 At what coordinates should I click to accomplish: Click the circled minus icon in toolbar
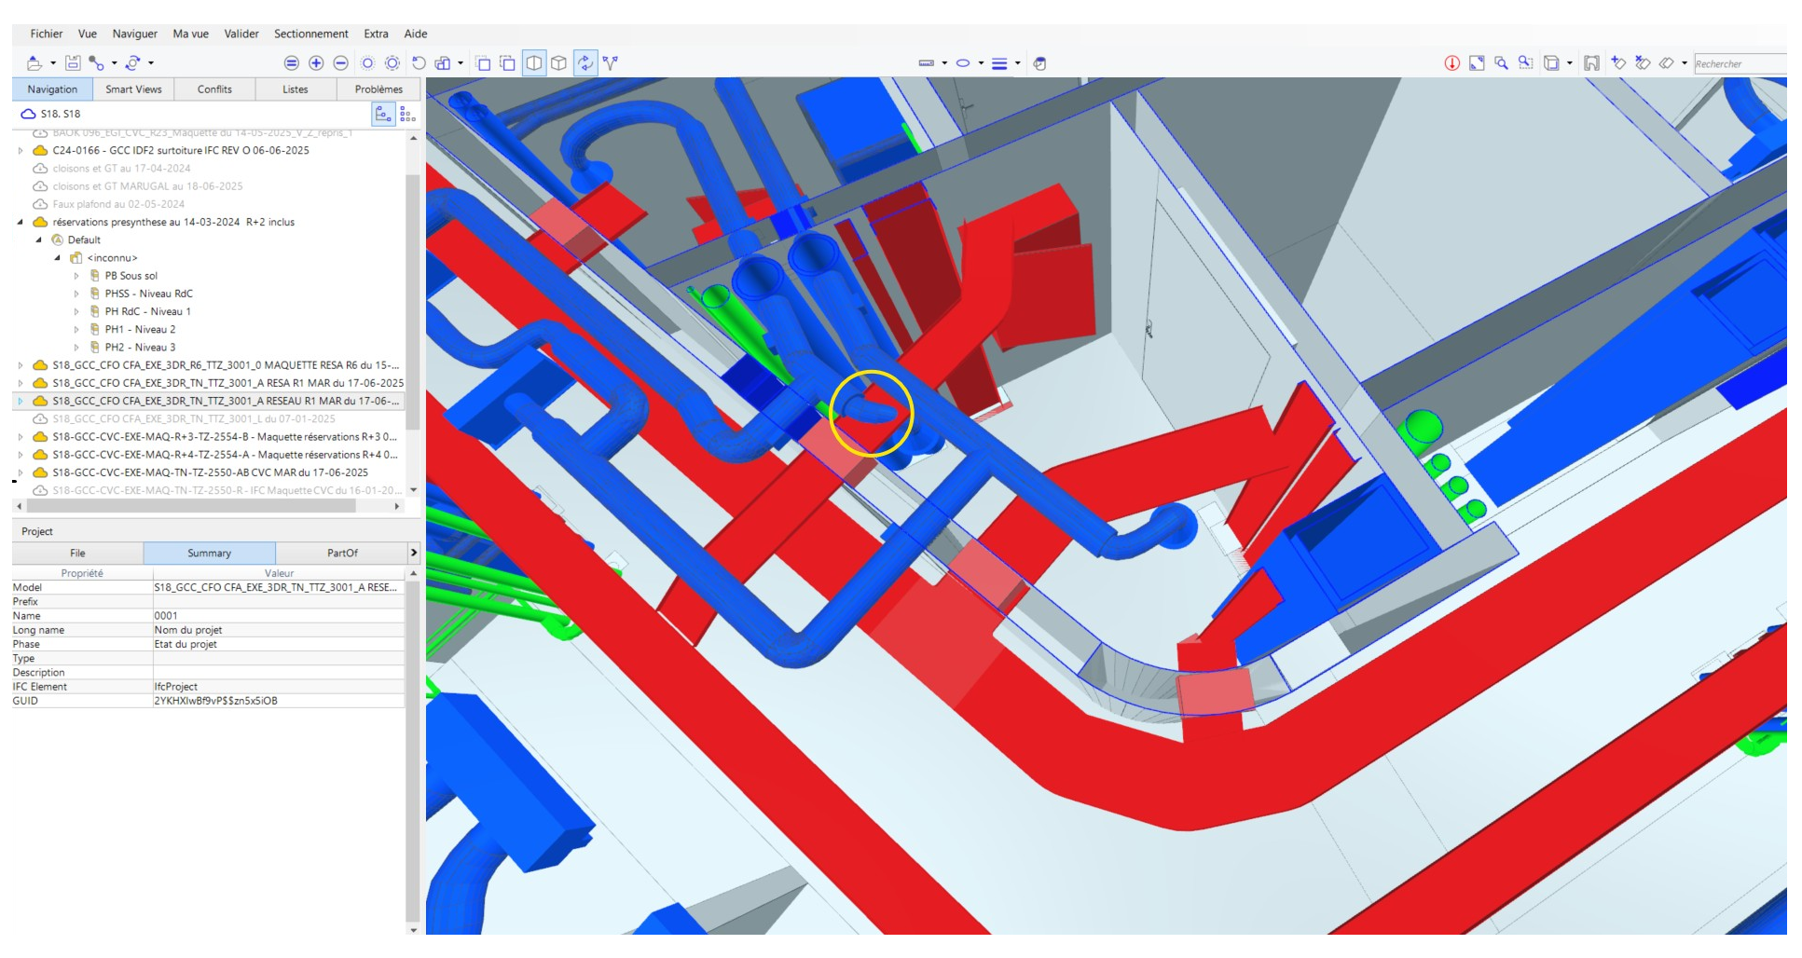(341, 63)
